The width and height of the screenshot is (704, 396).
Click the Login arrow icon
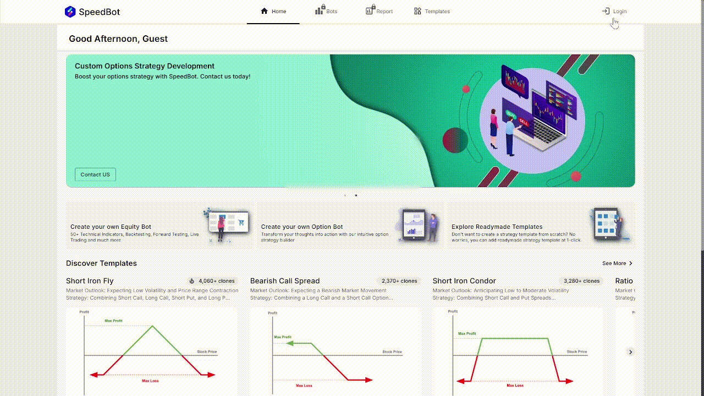[x=606, y=11]
